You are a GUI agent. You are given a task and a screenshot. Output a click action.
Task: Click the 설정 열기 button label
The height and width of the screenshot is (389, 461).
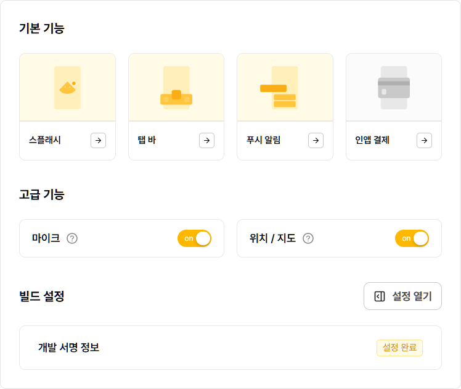point(412,296)
